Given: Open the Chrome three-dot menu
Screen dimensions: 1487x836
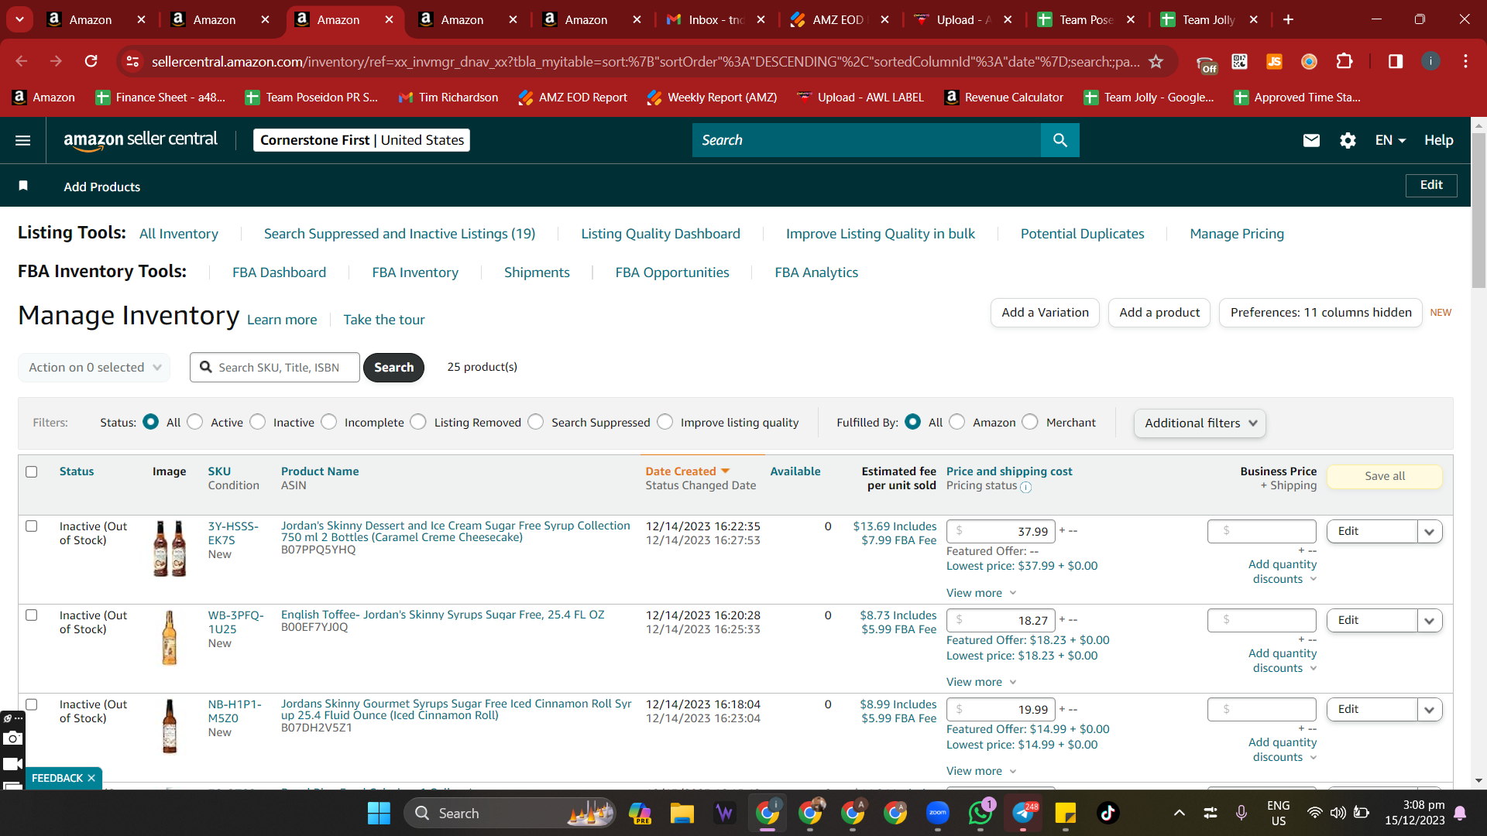Looking at the screenshot, I should pyautogui.click(x=1465, y=61).
